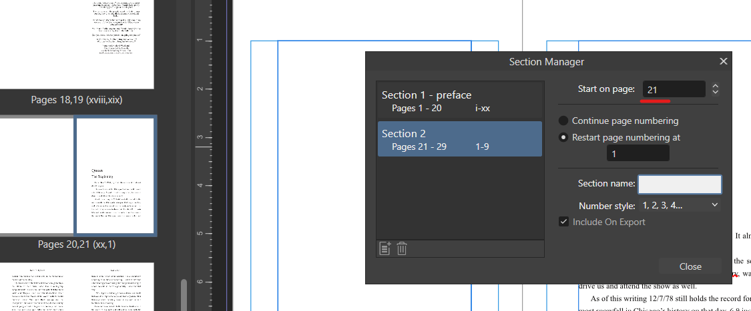Select the Pages 18,19 spread thumbnail
This screenshot has height=311, width=751.
click(x=77, y=43)
